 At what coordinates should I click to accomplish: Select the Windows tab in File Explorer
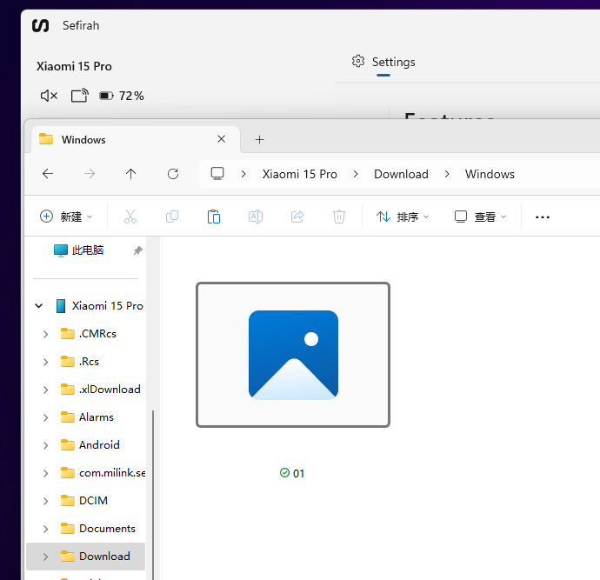pyautogui.click(x=136, y=140)
